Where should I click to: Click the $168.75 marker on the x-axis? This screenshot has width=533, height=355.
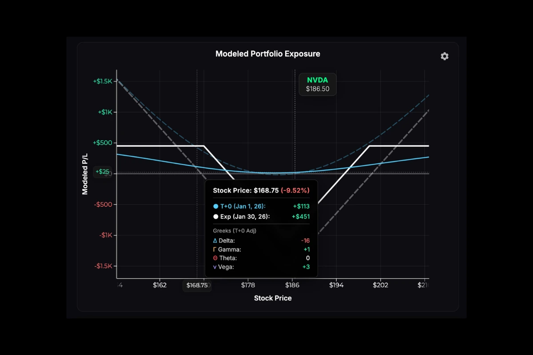pyautogui.click(x=197, y=286)
